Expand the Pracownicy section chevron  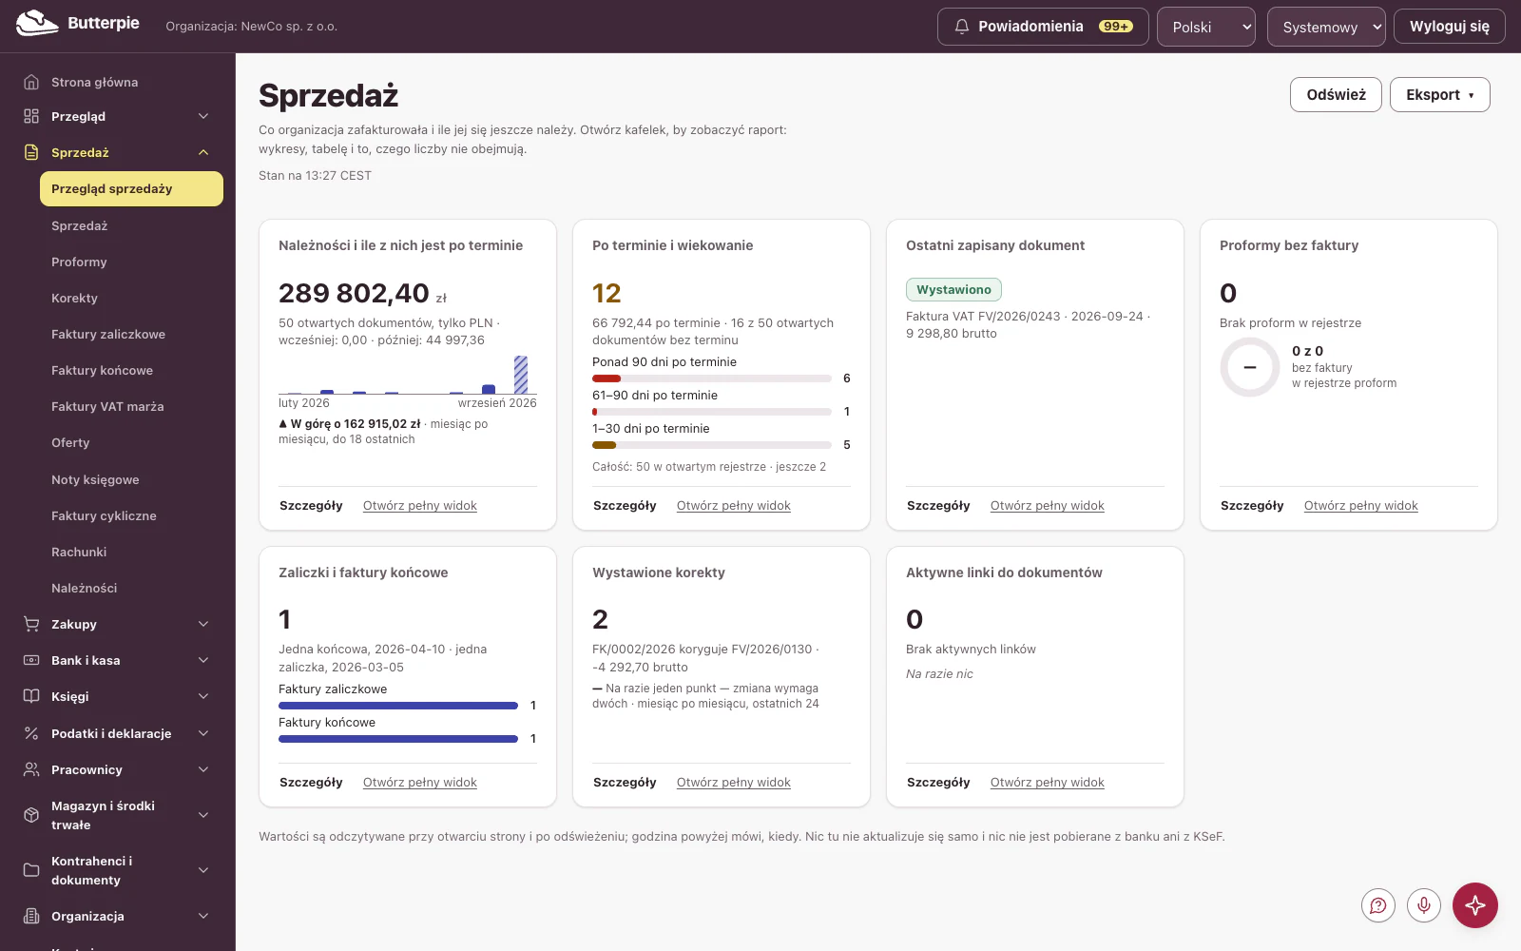click(203, 769)
